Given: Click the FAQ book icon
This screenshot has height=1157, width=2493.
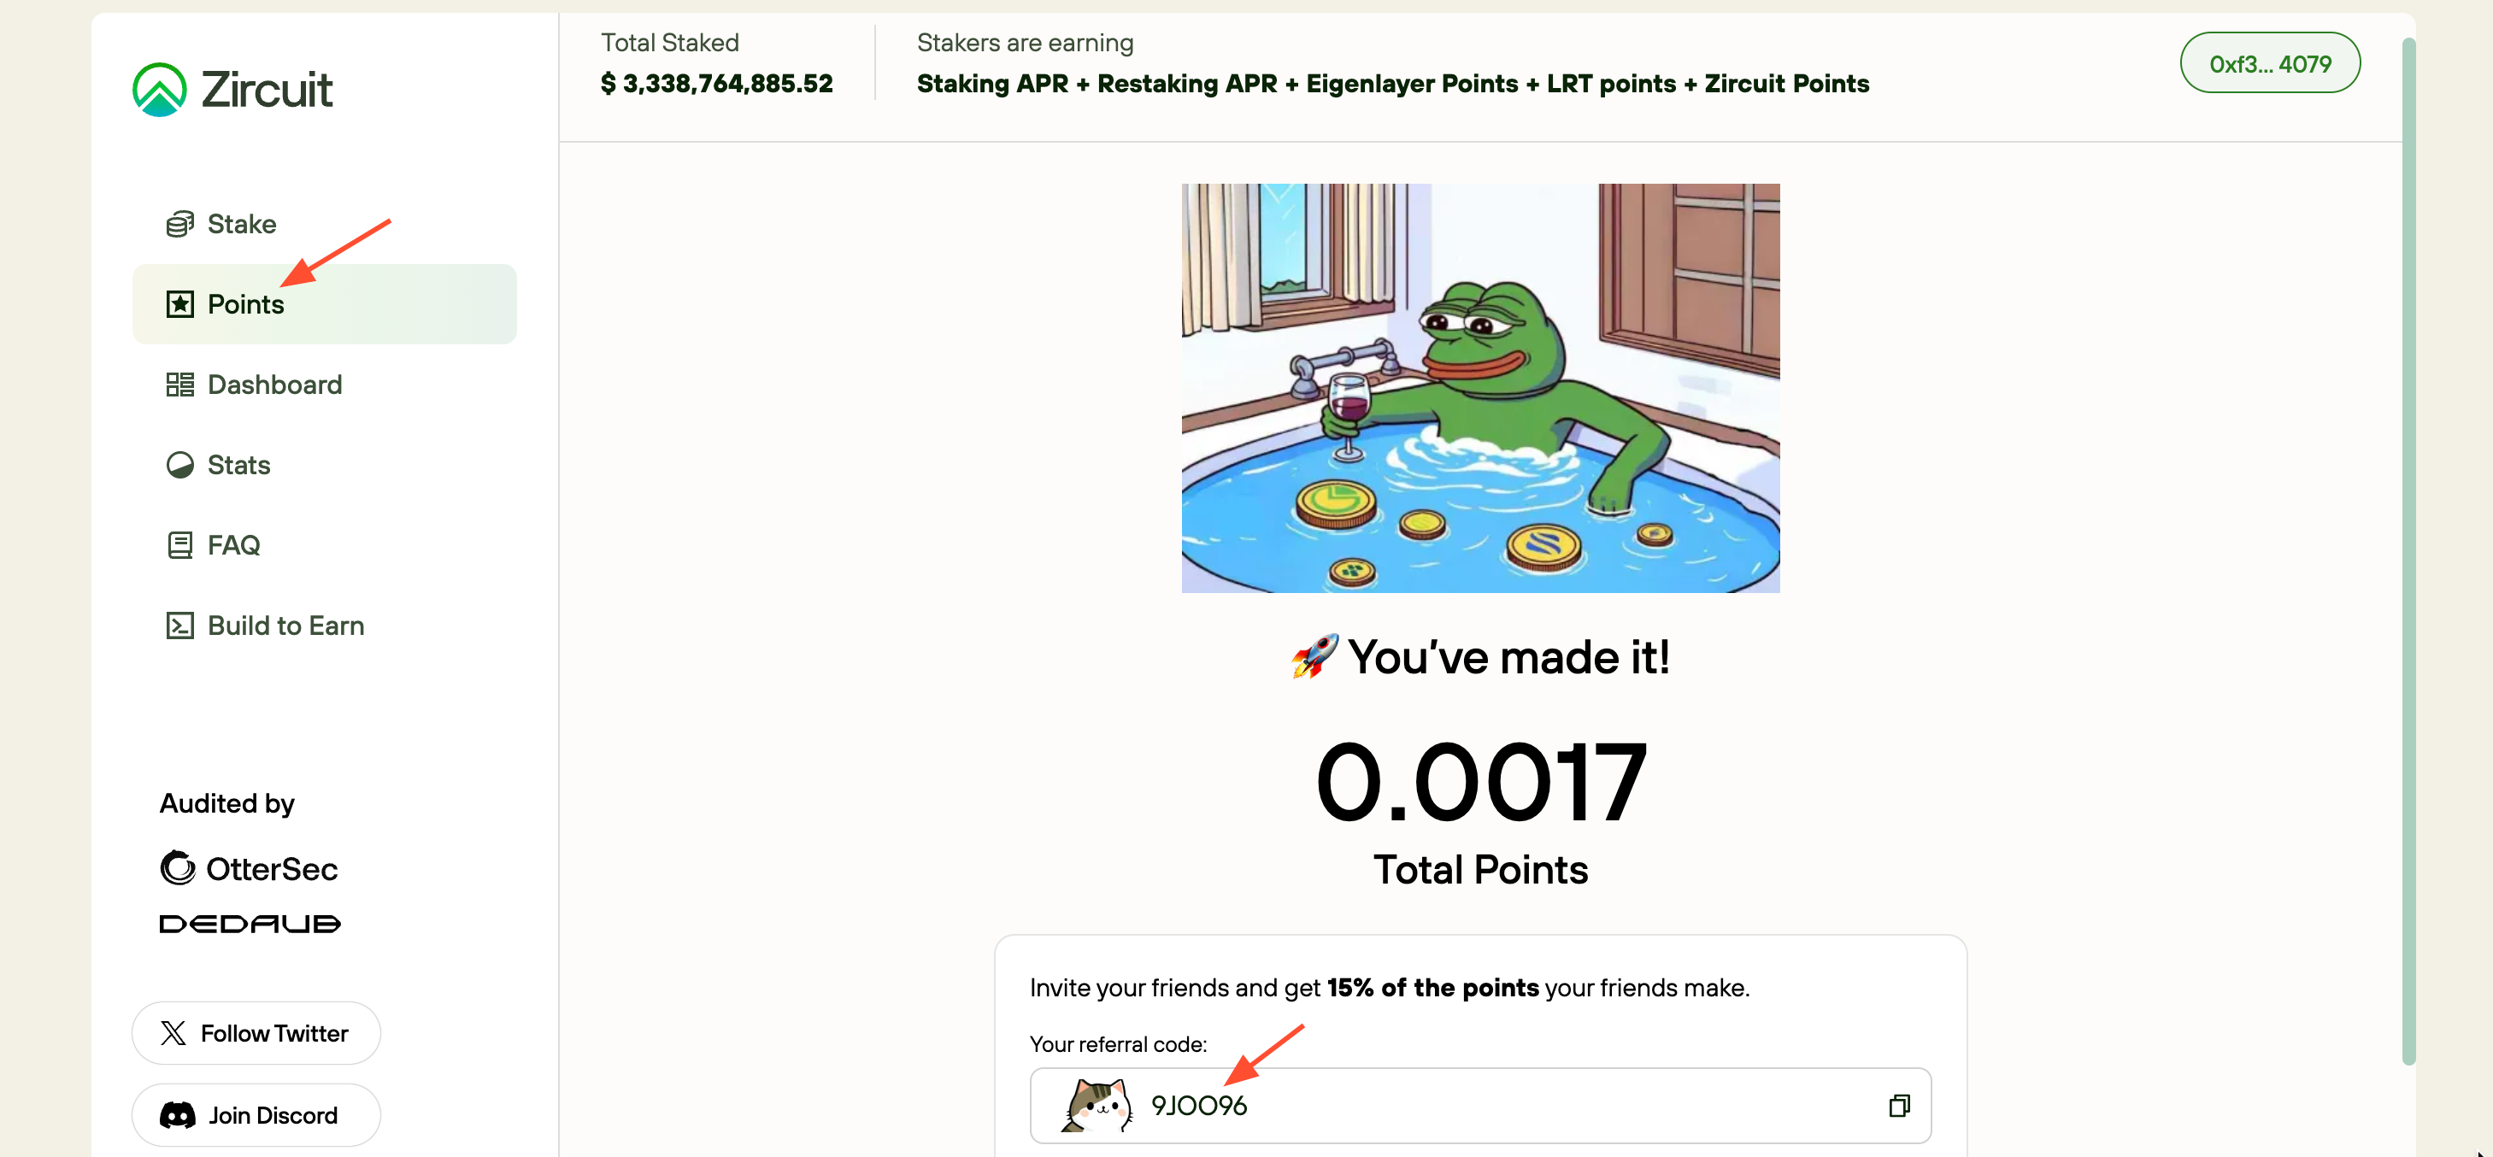Looking at the screenshot, I should pyautogui.click(x=180, y=546).
